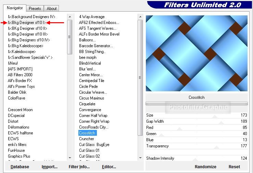Image resolution: width=253 pixels, height=173 pixels.
Task: Switch to the Presets tab
Action: (35, 9)
